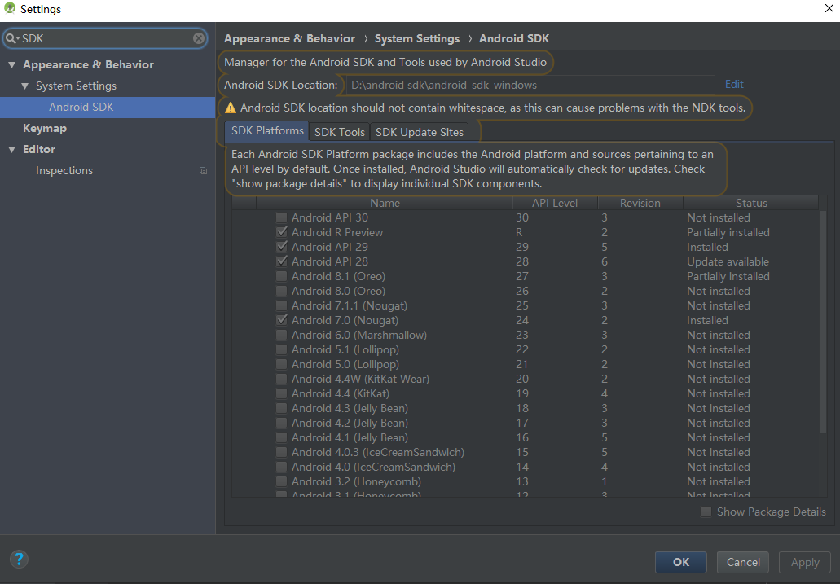840x584 pixels.
Task: Click the Cancel button
Action: click(743, 562)
